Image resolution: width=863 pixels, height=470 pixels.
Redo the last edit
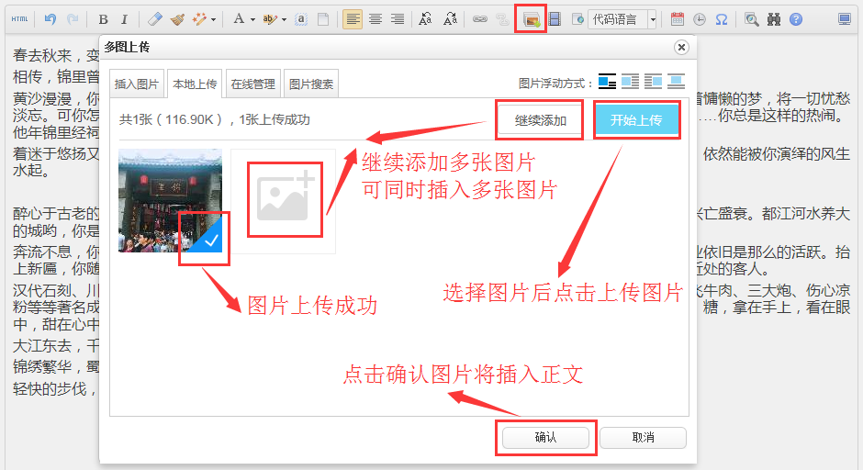[x=73, y=19]
